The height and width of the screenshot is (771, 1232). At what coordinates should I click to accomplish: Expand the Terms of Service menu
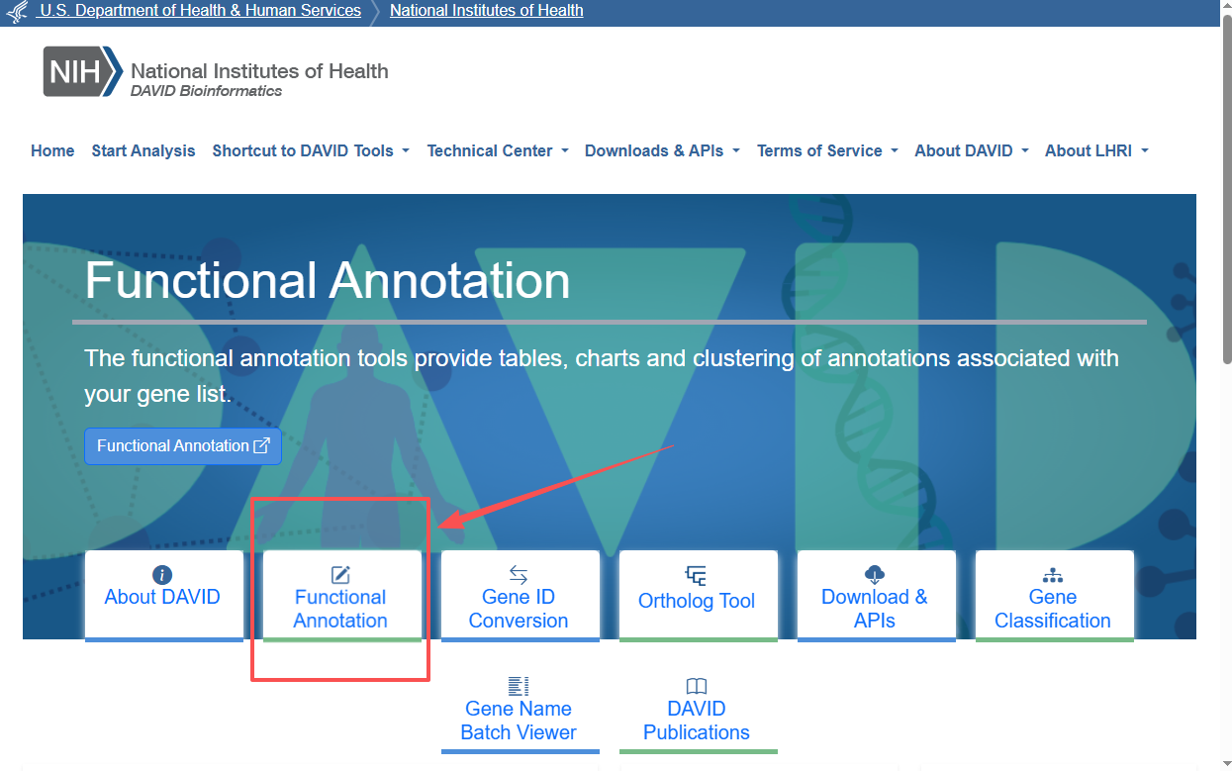tap(827, 151)
